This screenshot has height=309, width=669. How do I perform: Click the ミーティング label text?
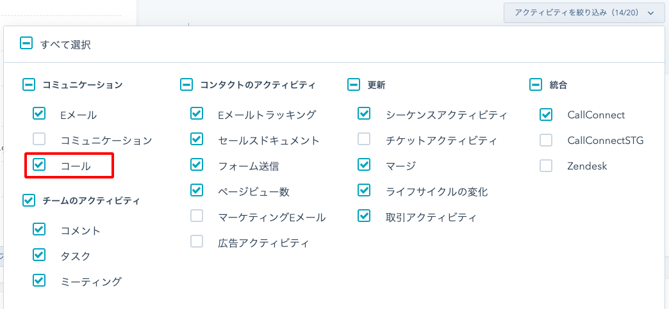[91, 281]
